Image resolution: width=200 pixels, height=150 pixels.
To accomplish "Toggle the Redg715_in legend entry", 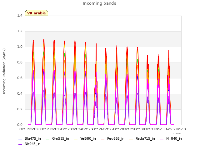I will click(x=142, y=139).
